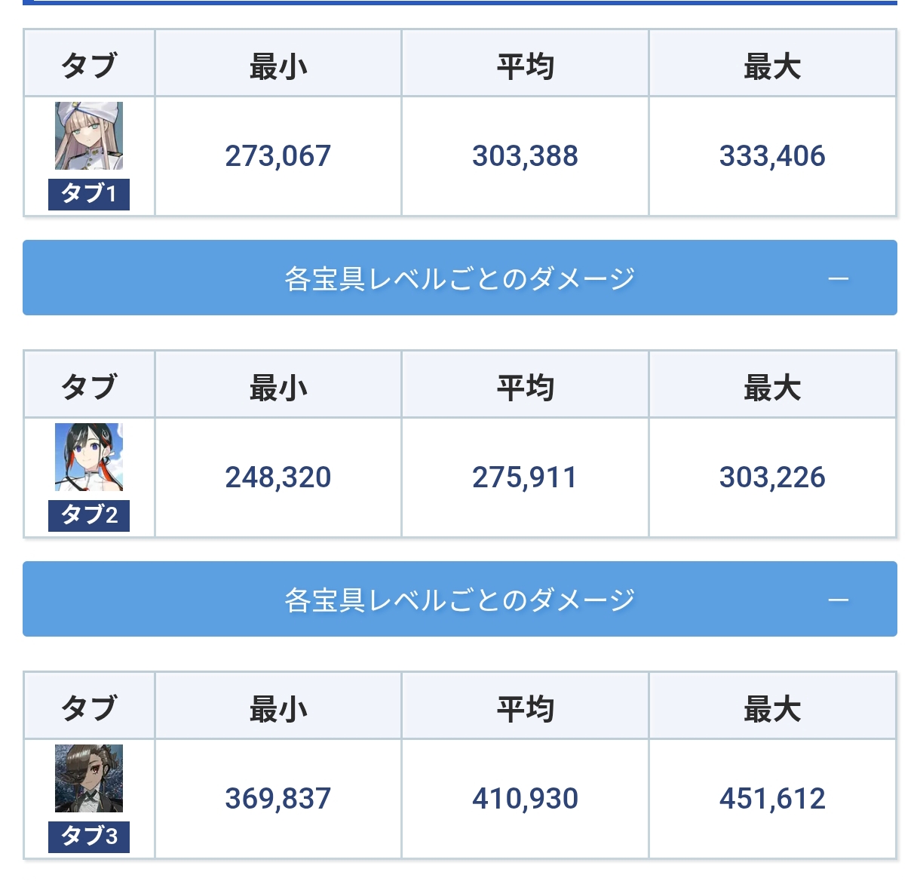Click maximum damage value 333,406

[772, 156]
